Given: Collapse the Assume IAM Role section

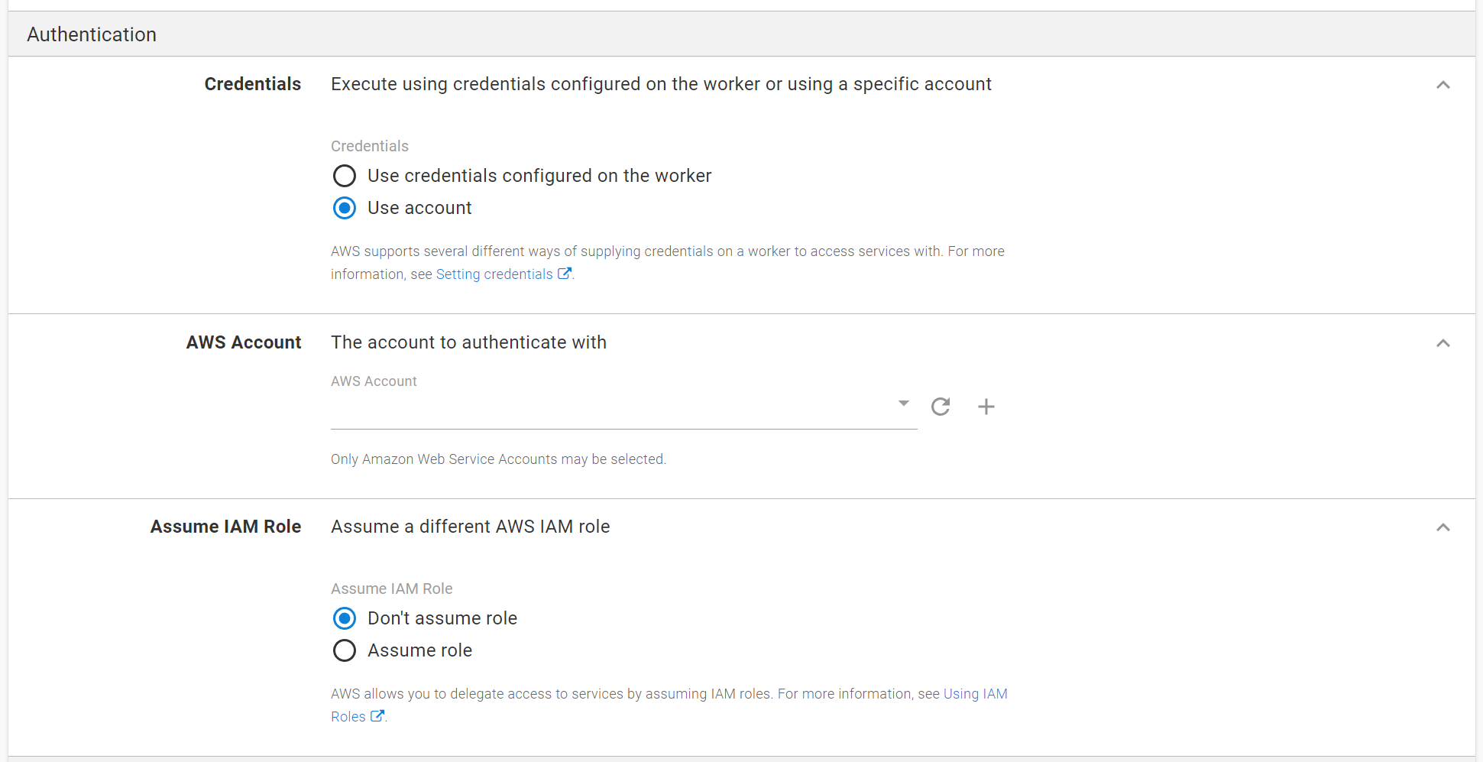Looking at the screenshot, I should pos(1443,527).
